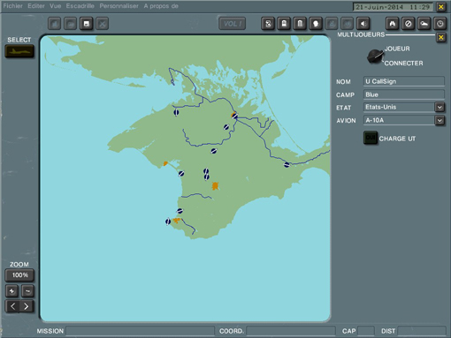This screenshot has width=451, height=338.
Task: Click the CONNECTER label
Action: pos(403,64)
